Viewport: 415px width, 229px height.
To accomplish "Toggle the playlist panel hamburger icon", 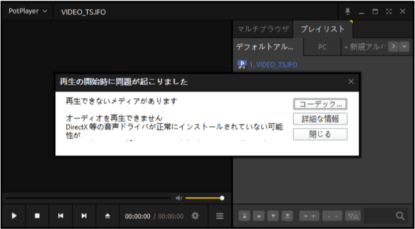I will 220,216.
